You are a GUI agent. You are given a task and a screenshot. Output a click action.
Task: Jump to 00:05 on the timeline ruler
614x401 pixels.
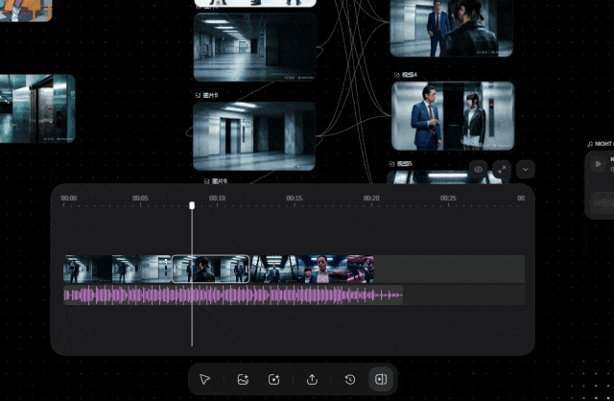tap(140, 199)
